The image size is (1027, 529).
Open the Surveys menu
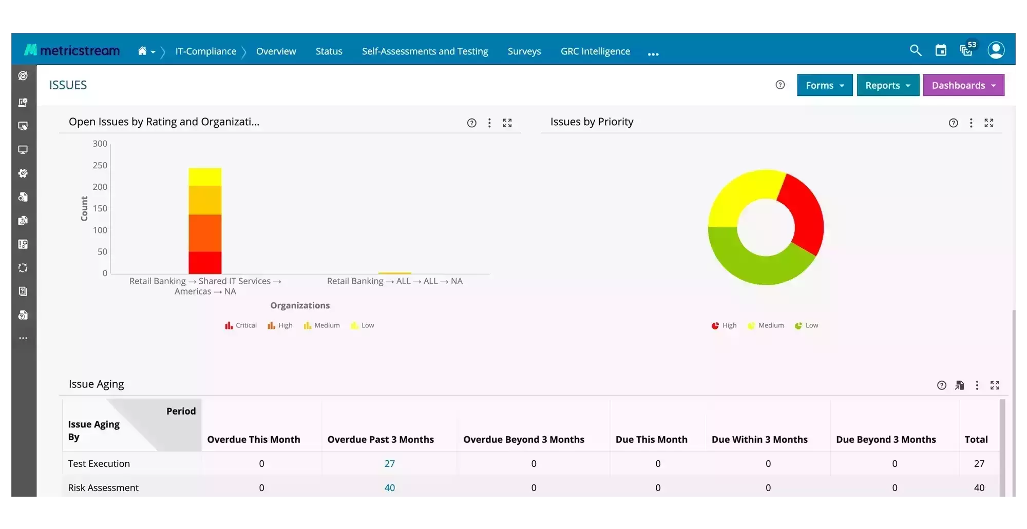tap(524, 51)
